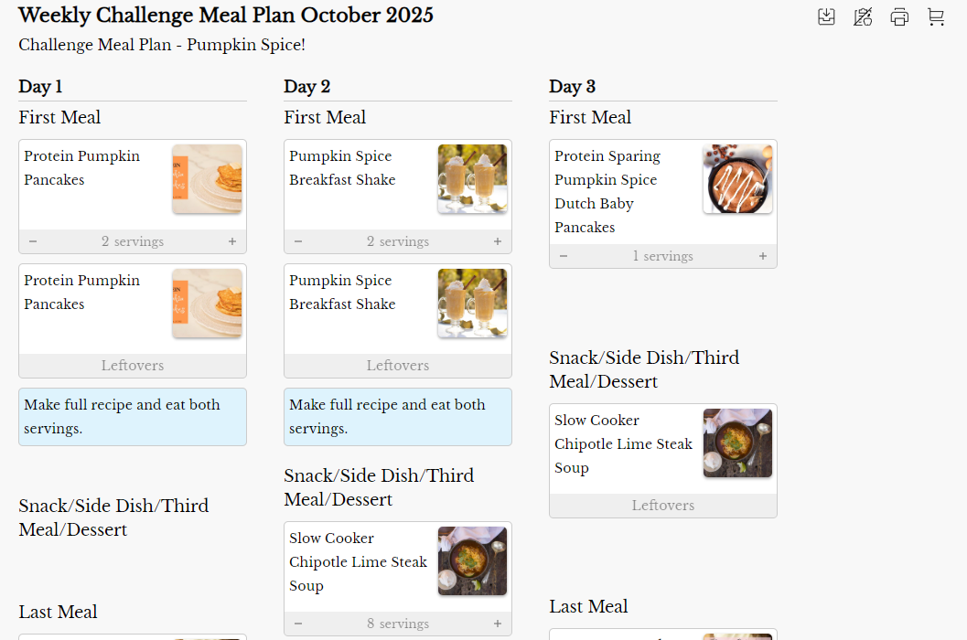This screenshot has height=640, width=967.
Task: Click Day 3 Slow Cooker Steak Soup image
Action: [737, 443]
